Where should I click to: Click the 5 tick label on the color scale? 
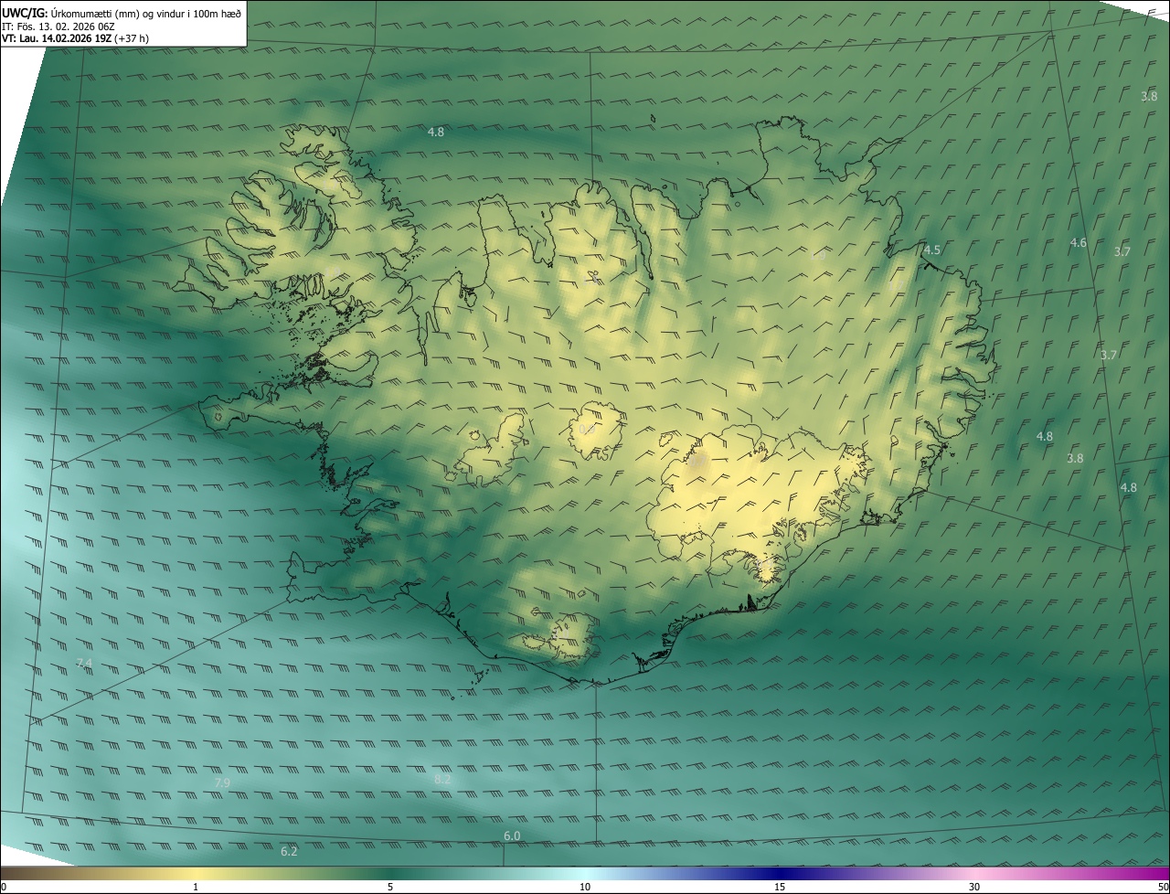pos(390,887)
